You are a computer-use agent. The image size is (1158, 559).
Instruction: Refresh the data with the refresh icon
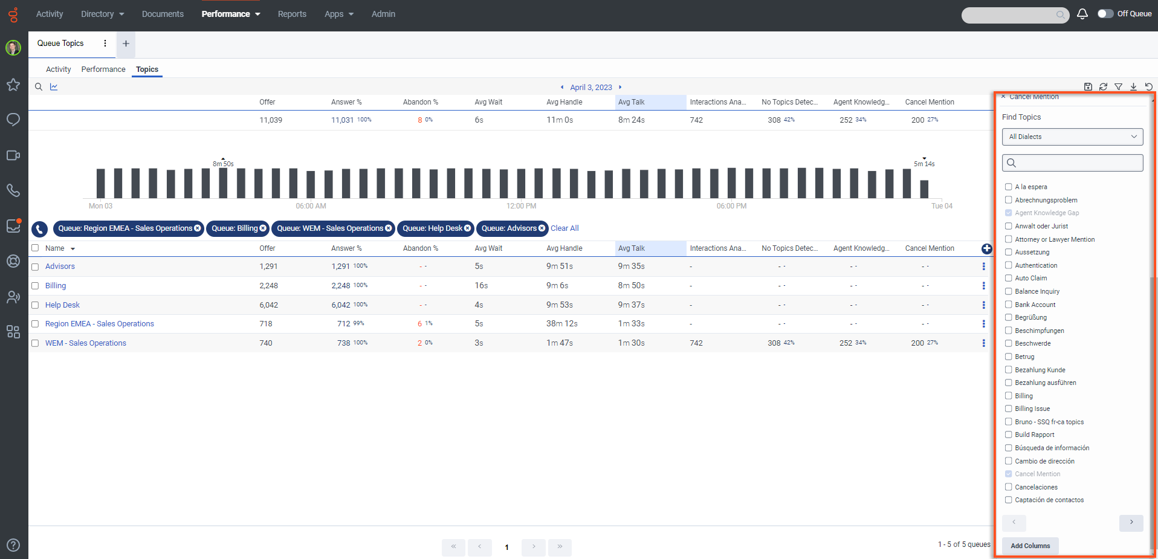tap(1103, 86)
